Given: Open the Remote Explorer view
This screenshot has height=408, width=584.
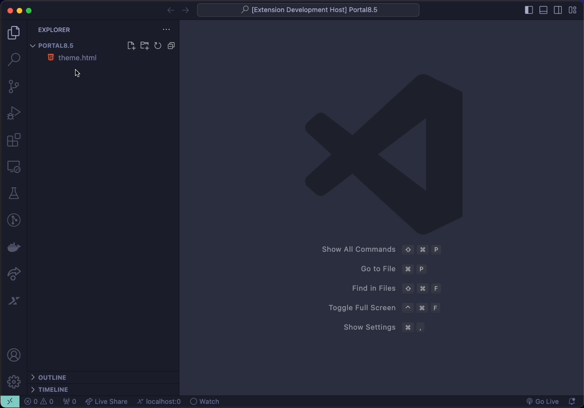Looking at the screenshot, I should [x=13, y=166].
